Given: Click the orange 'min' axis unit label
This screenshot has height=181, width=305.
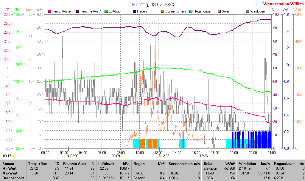Looking at the screenshot, I should (x=29, y=10).
